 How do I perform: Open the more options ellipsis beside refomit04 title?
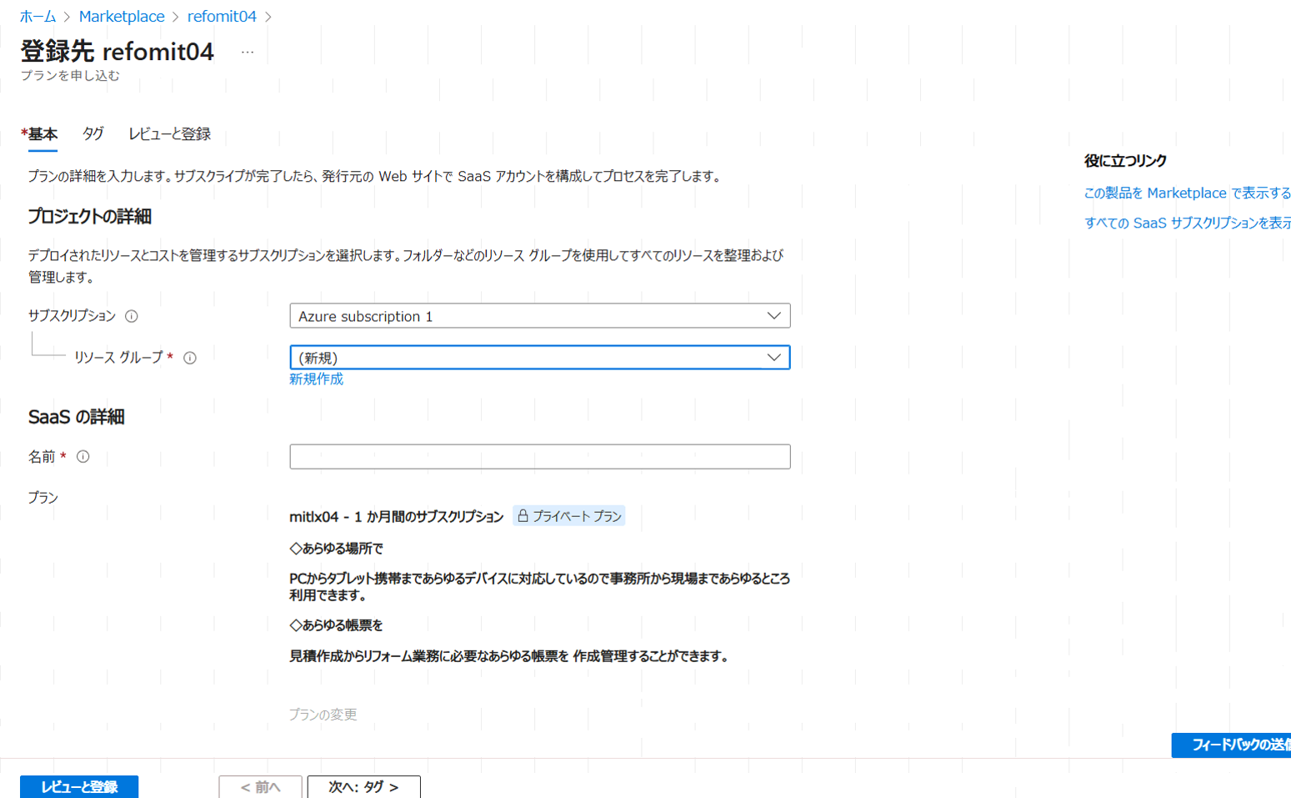pyautogui.click(x=248, y=53)
